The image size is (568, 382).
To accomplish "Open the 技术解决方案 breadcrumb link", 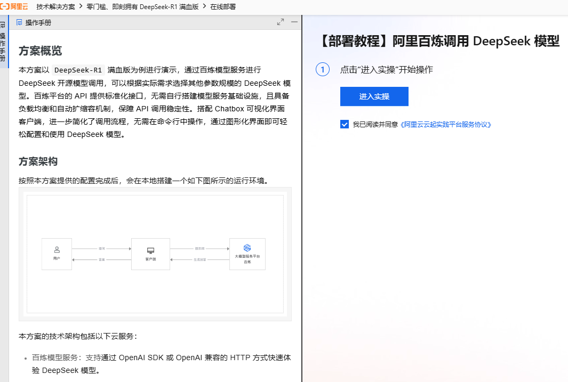I will (56, 7).
